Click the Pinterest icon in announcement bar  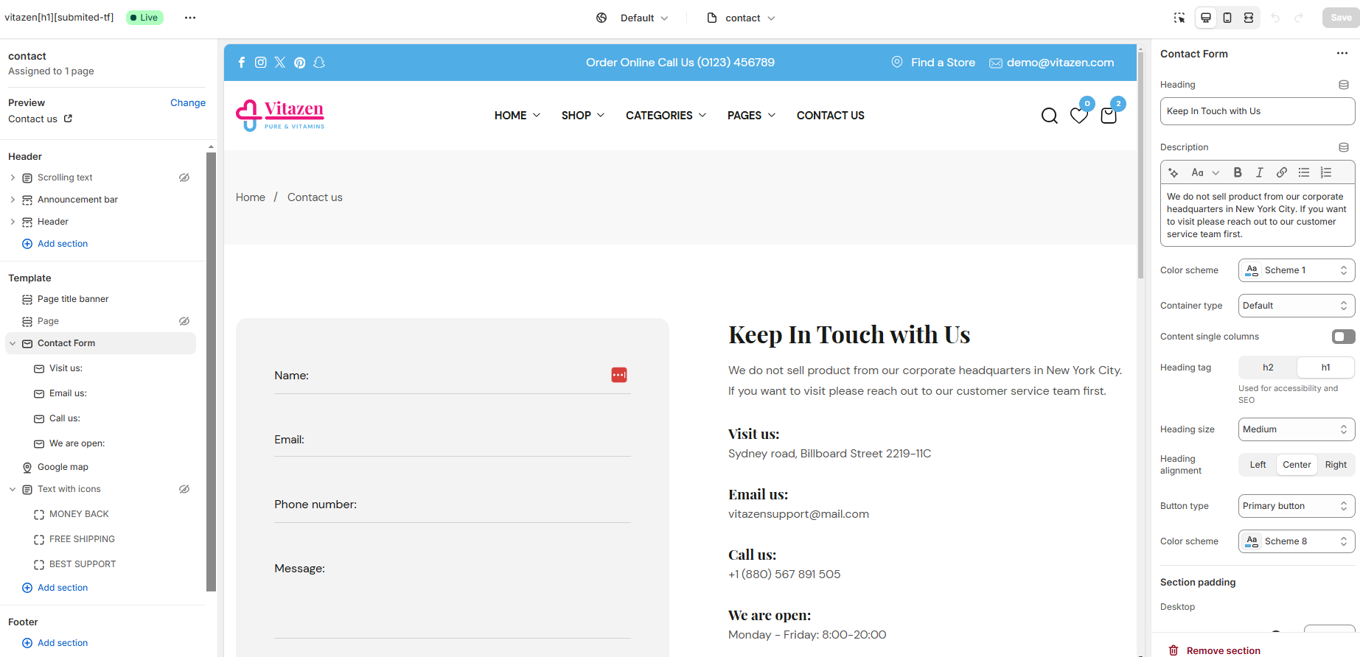299,63
